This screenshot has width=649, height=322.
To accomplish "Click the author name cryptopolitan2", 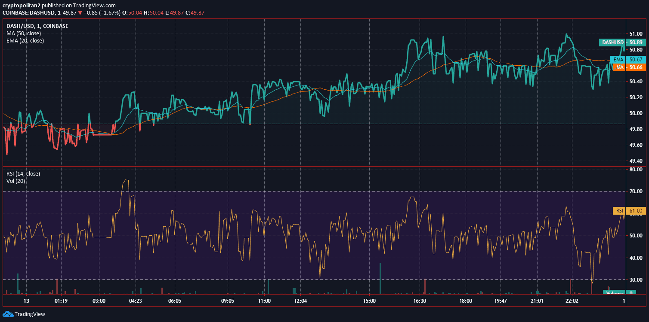I will (x=22, y=6).
